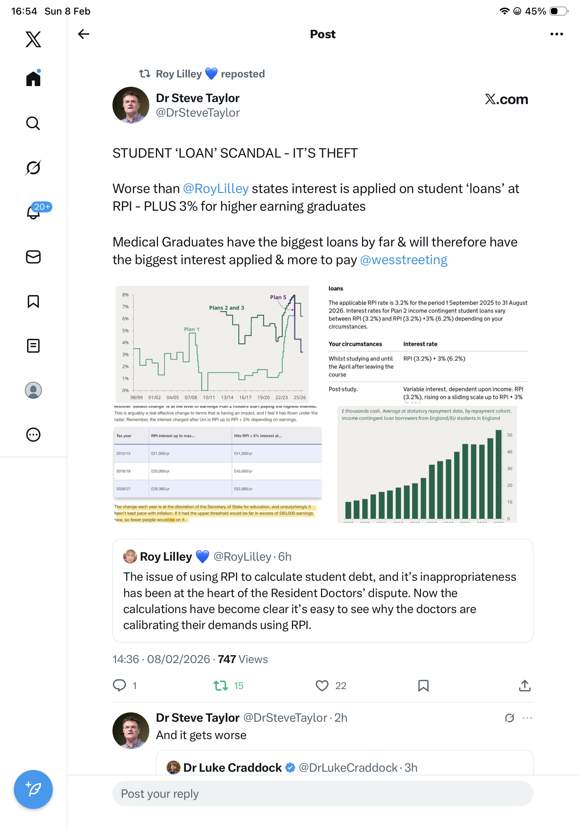Tap the compose new post button
The width and height of the screenshot is (579, 829).
[x=33, y=789]
